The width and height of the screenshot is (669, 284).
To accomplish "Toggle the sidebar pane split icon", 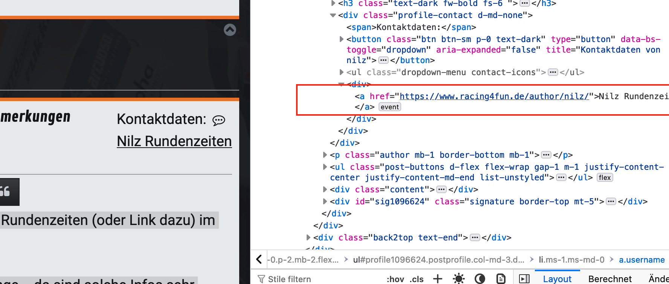I will click(524, 279).
